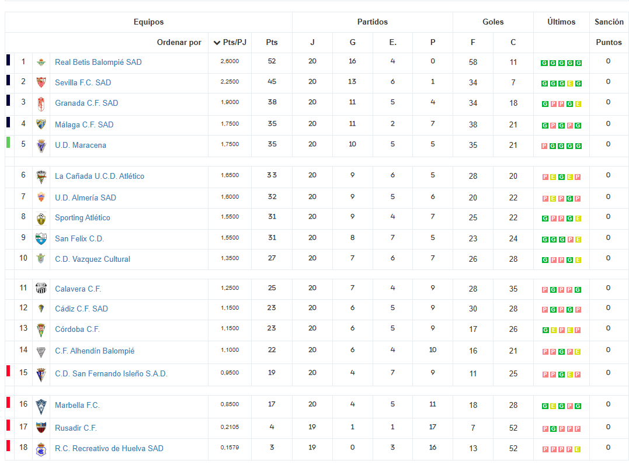Click the San Felix C.D. crest icon
The width and height of the screenshot is (629, 464).
(41, 239)
